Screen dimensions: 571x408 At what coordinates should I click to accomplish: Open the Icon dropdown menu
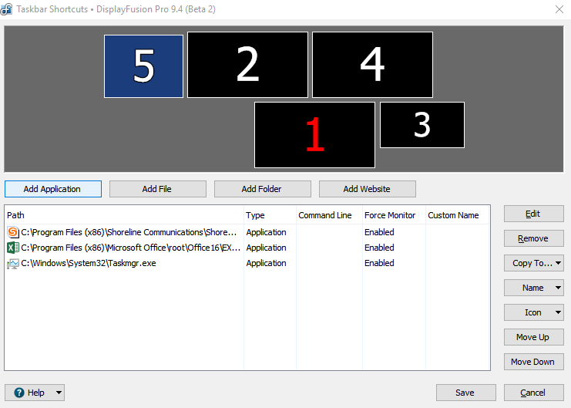point(532,312)
